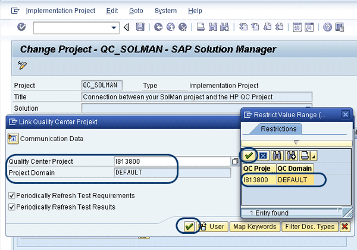Image resolution: width=357 pixels, height=250 pixels.
Task: Click the QC Domain column header
Action: [x=295, y=168]
